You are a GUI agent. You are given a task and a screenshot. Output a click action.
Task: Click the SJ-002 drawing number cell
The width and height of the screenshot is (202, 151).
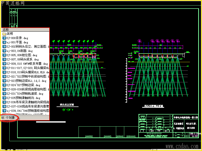pos(195,136)
